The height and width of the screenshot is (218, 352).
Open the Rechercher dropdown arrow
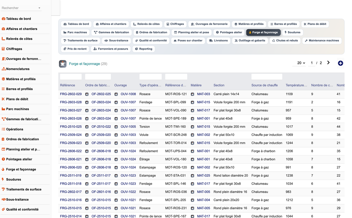click(39, 8)
